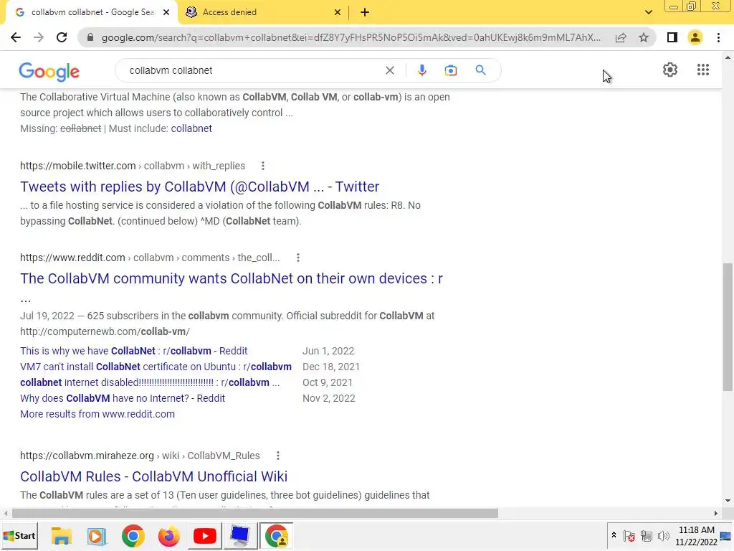Click the scroll-down arrow on vertical scrollbar
The width and height of the screenshot is (734, 551).
(x=728, y=501)
